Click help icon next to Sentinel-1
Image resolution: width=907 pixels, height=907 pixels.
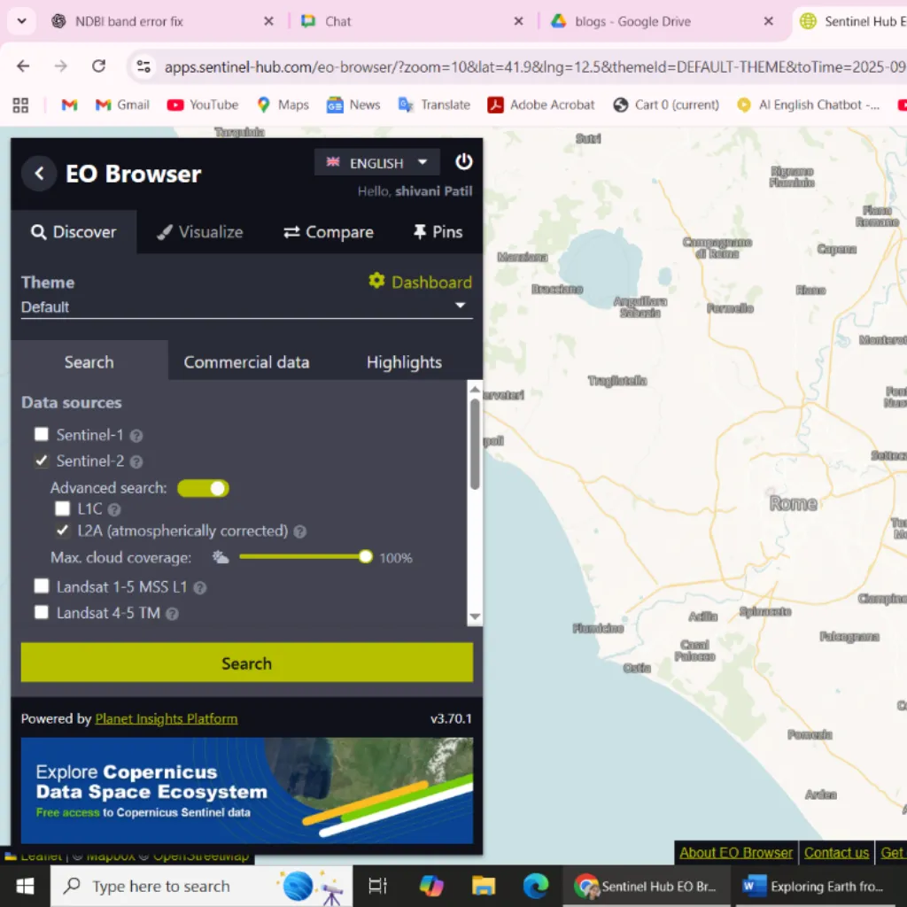click(x=136, y=436)
